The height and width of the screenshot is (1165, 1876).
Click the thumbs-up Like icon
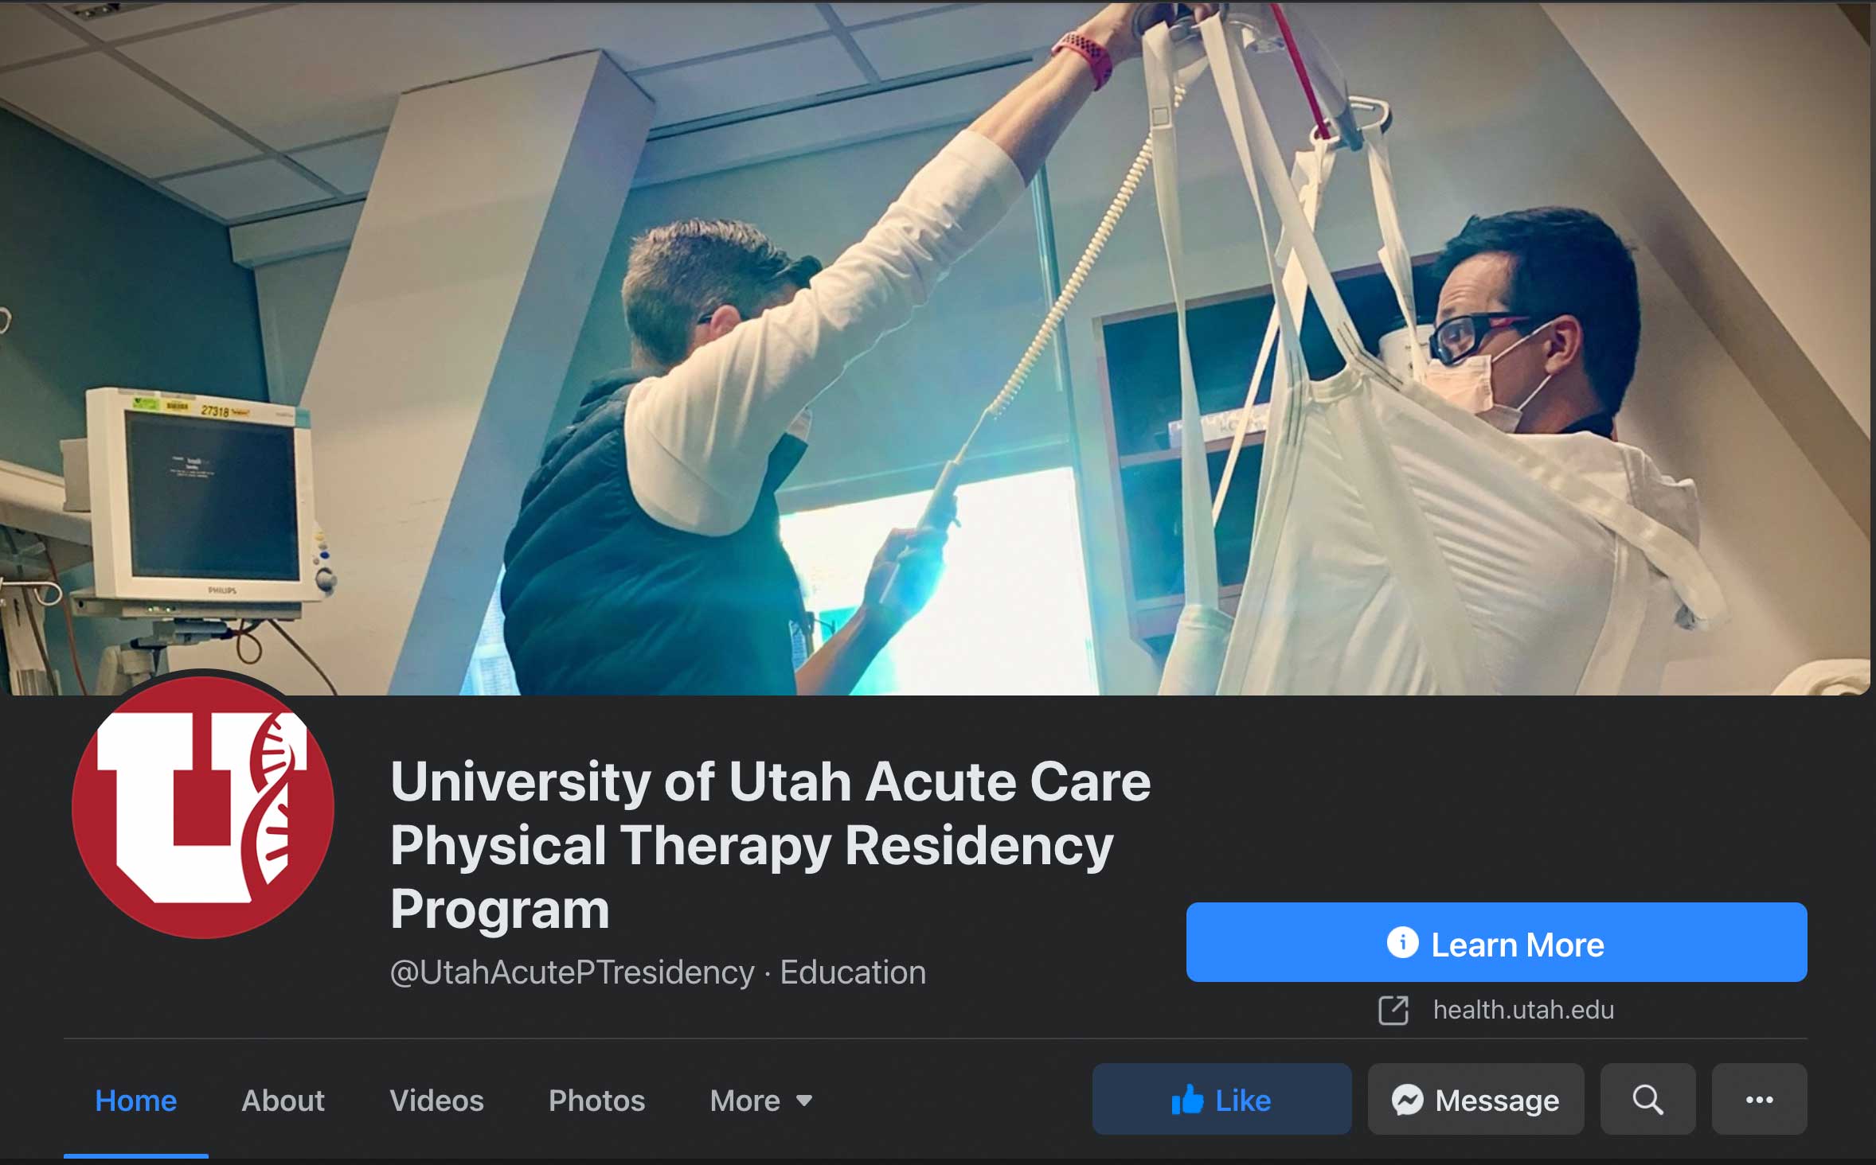click(x=1187, y=1100)
